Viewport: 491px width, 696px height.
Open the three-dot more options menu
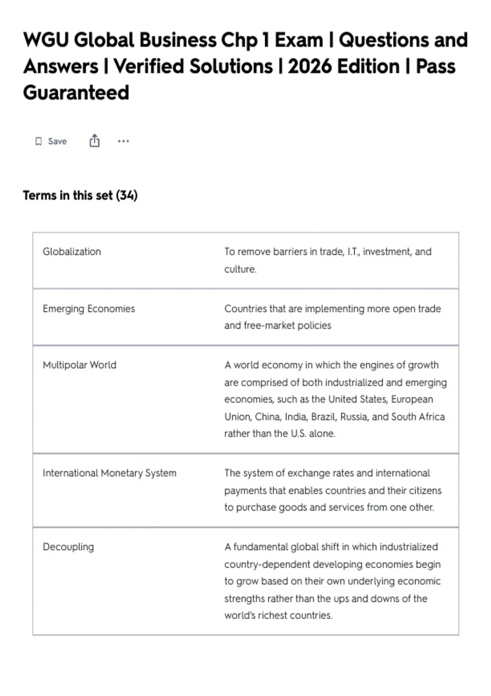(123, 141)
